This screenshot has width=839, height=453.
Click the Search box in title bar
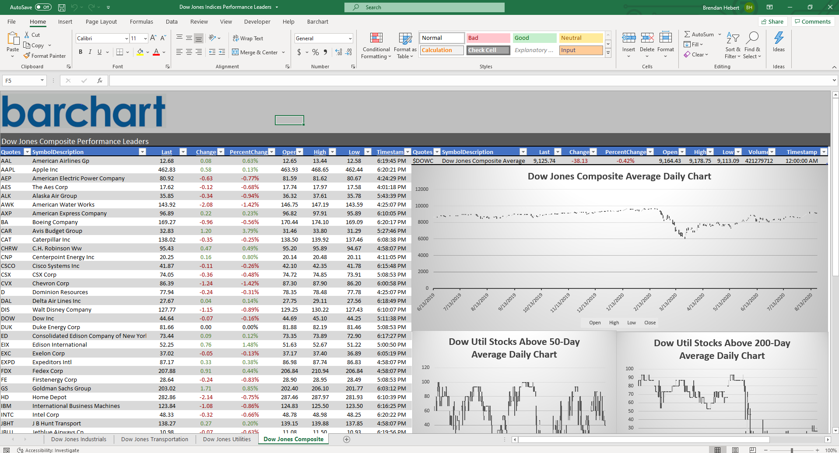425,7
